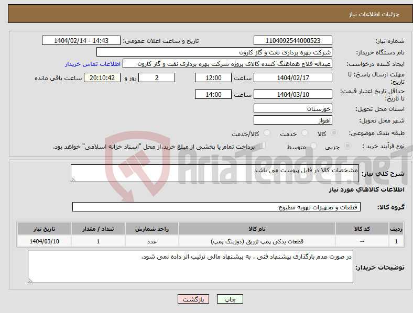Image resolution: width=413 pixels, height=313 pixels.
Task: Click the item name قطعات یدکی پمپ تزریق cell
Action: pos(257,241)
